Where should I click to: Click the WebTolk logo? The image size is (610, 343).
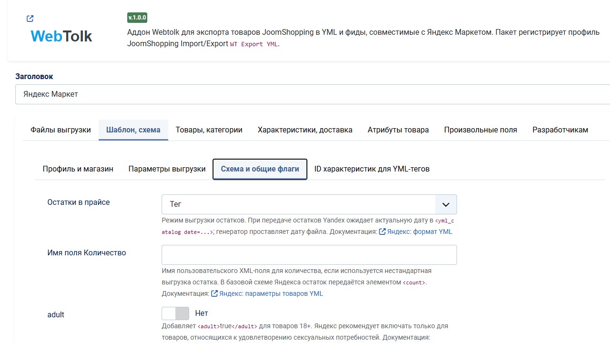coord(61,36)
